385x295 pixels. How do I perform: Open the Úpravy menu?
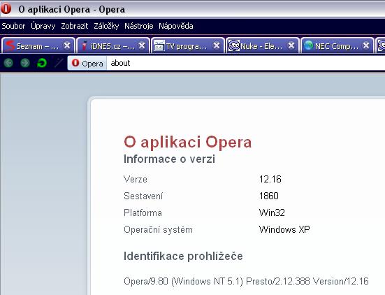43,26
